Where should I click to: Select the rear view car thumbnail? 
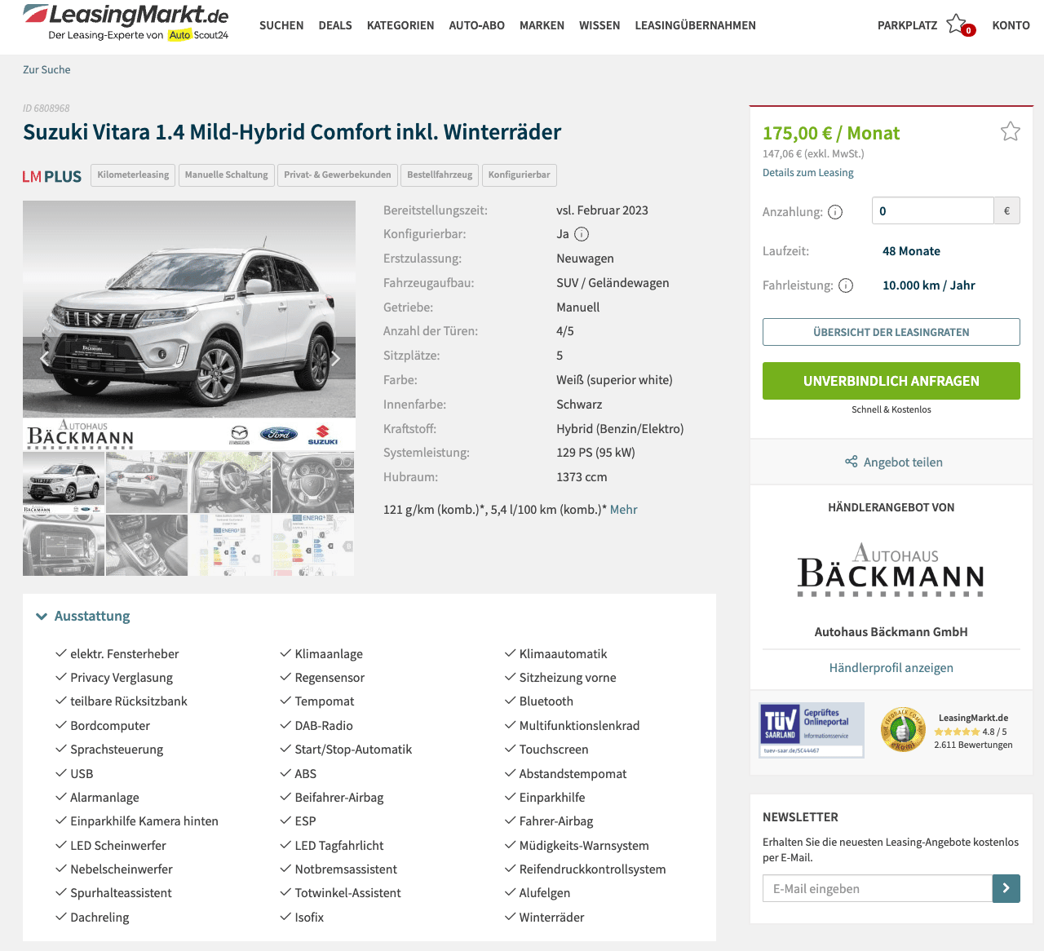point(147,482)
